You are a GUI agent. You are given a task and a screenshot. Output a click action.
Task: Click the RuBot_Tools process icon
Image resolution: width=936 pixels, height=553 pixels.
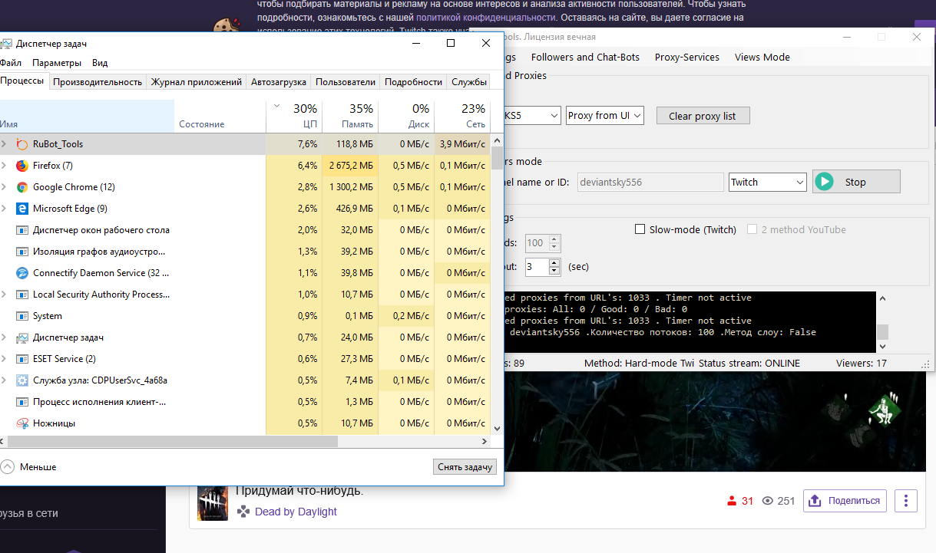(x=21, y=144)
